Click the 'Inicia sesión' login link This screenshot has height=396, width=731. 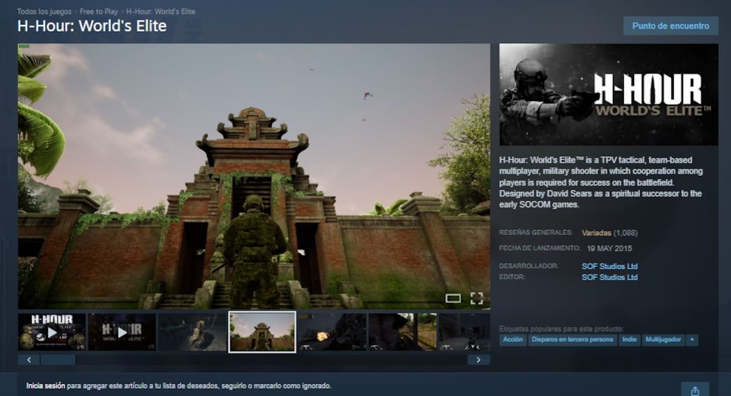[x=46, y=386]
